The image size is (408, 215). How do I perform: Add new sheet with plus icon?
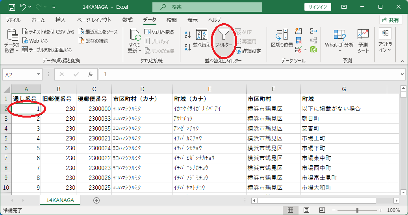pos(96,200)
